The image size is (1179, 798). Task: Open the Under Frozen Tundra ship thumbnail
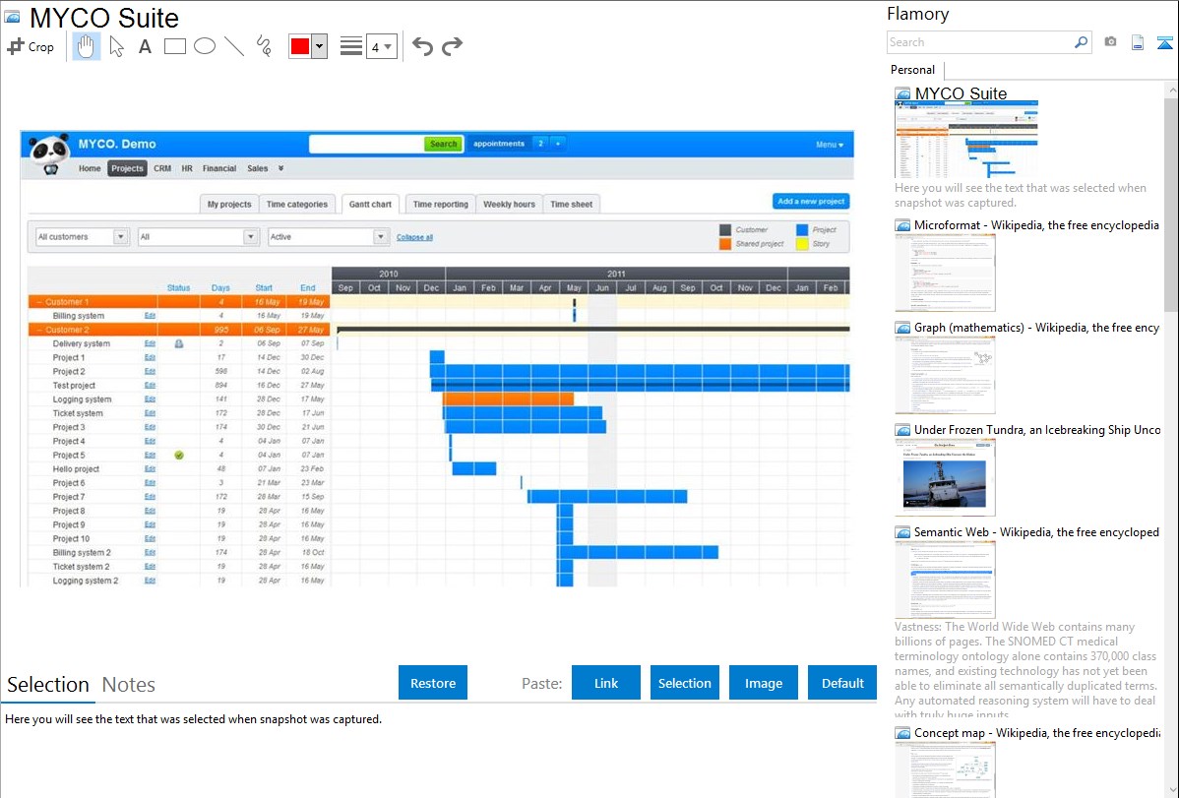tap(945, 477)
